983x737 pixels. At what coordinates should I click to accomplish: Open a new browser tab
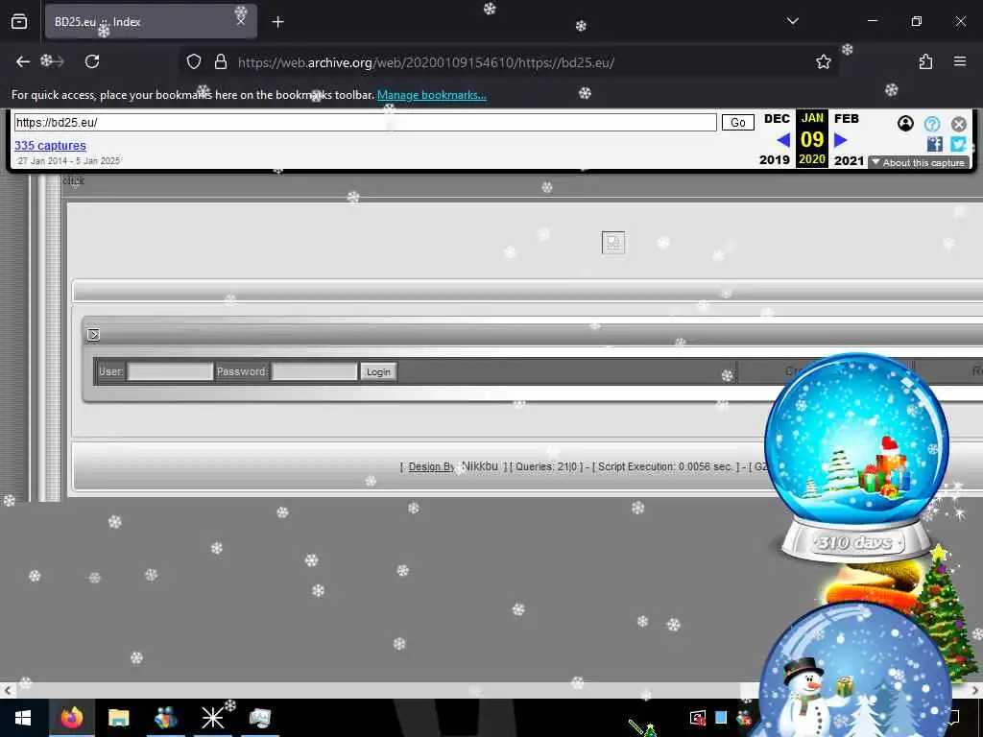(x=277, y=22)
